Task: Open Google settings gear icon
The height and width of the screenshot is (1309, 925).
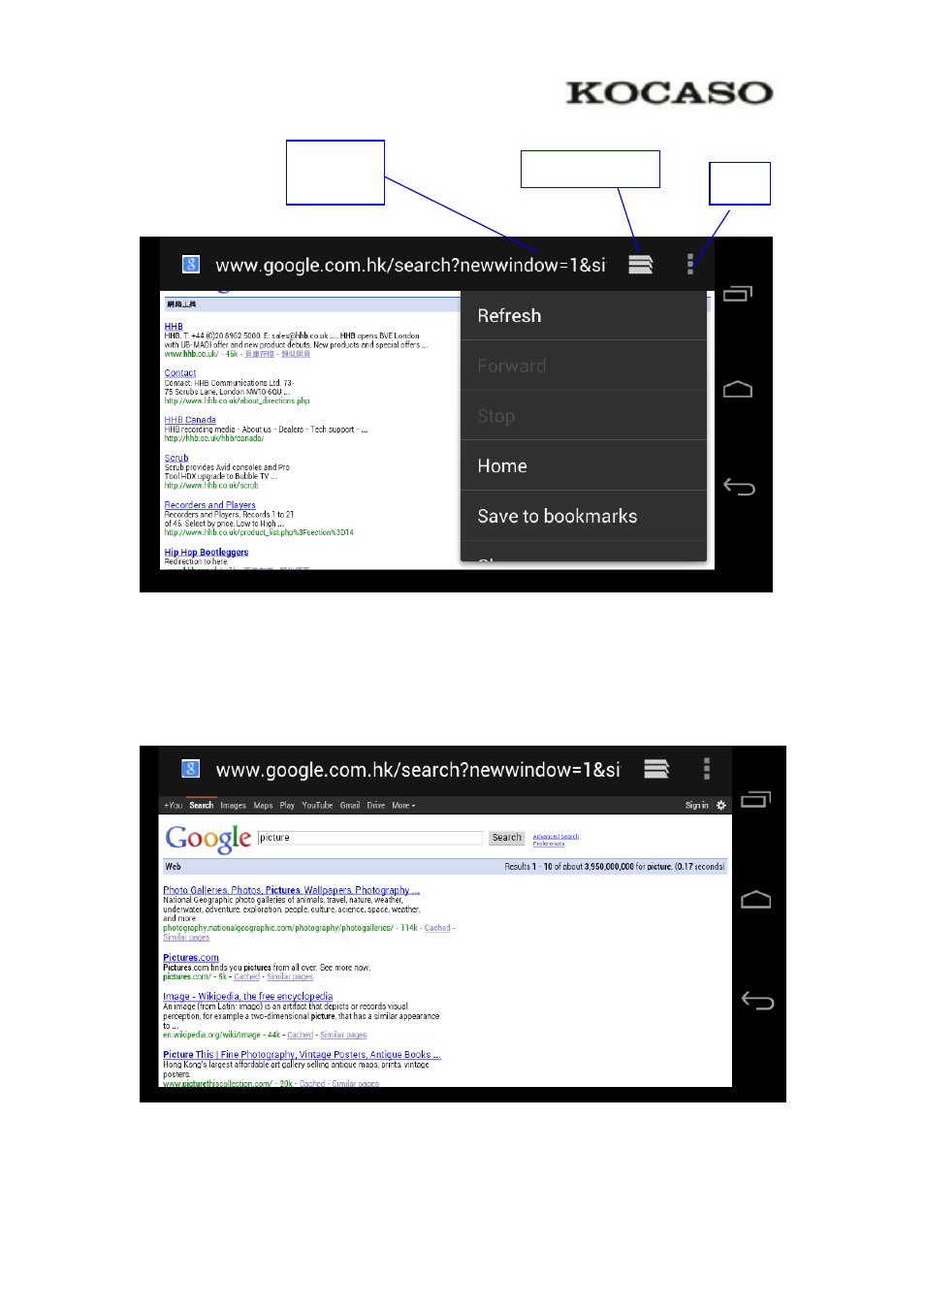Action: (x=720, y=805)
